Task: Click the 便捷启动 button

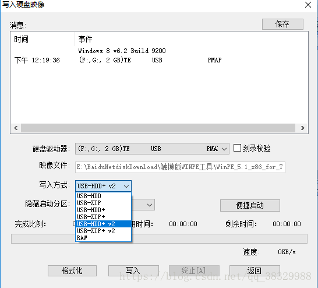Action: pyautogui.click(x=250, y=205)
